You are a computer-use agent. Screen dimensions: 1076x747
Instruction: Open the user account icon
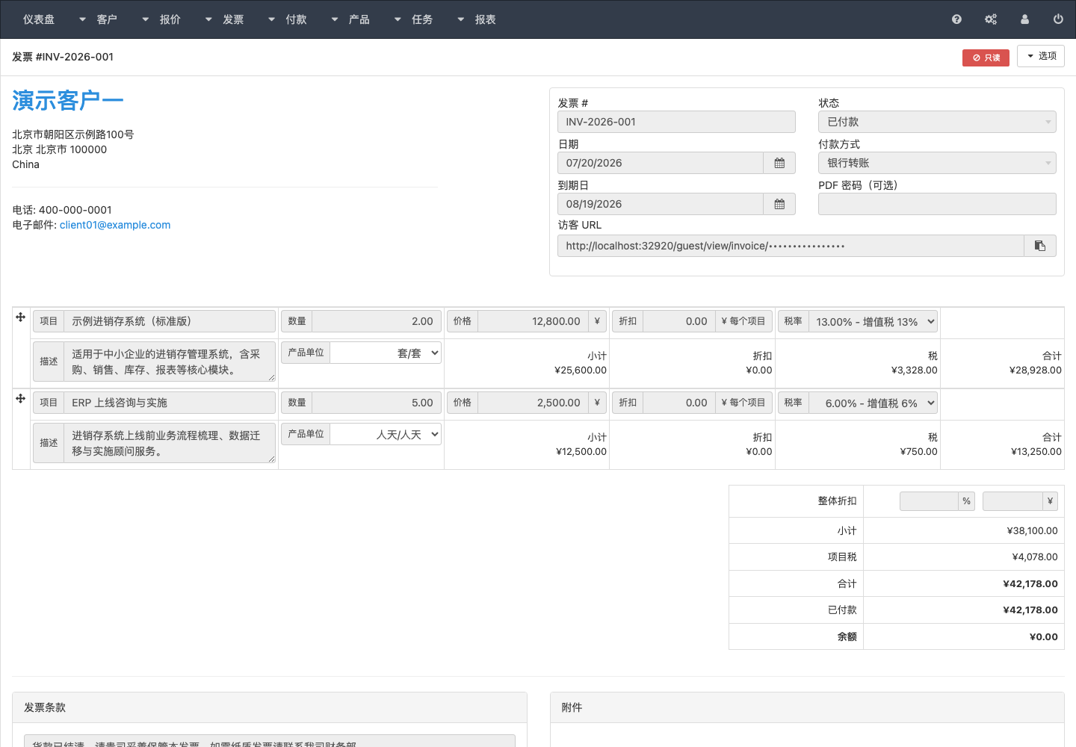click(1024, 19)
